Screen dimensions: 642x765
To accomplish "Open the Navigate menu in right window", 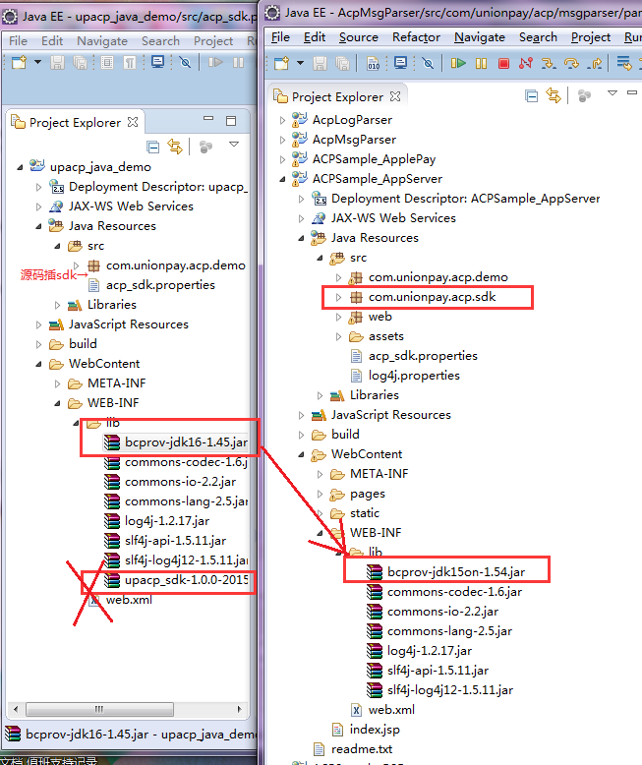I will click(x=480, y=37).
